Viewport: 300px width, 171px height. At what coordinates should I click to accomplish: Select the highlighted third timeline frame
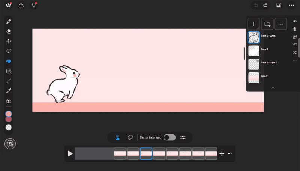[x=146, y=154]
